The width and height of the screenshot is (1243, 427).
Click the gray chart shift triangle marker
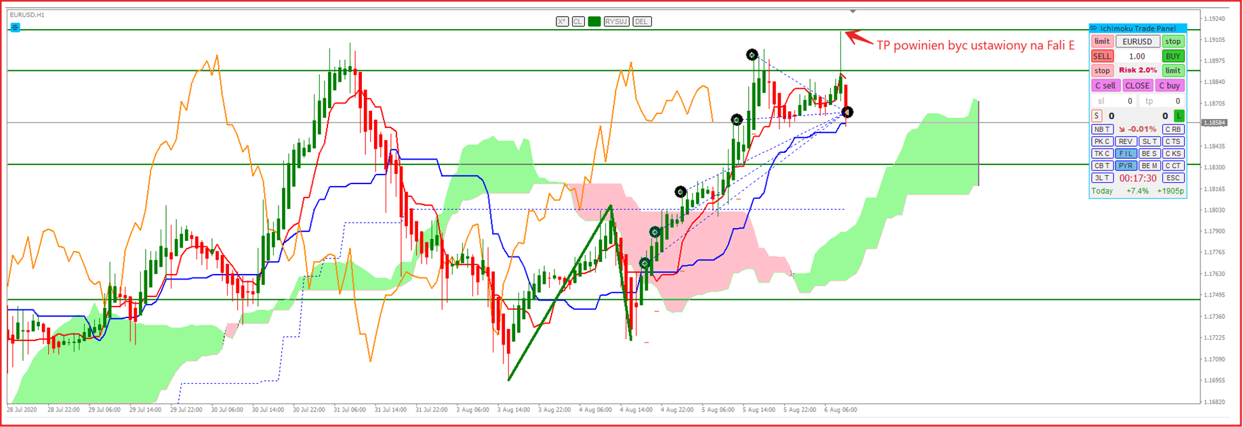pos(853,12)
